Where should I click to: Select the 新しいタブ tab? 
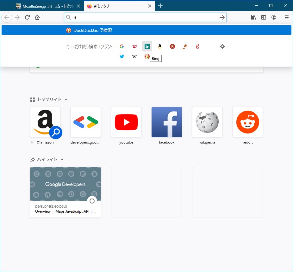point(119,6)
